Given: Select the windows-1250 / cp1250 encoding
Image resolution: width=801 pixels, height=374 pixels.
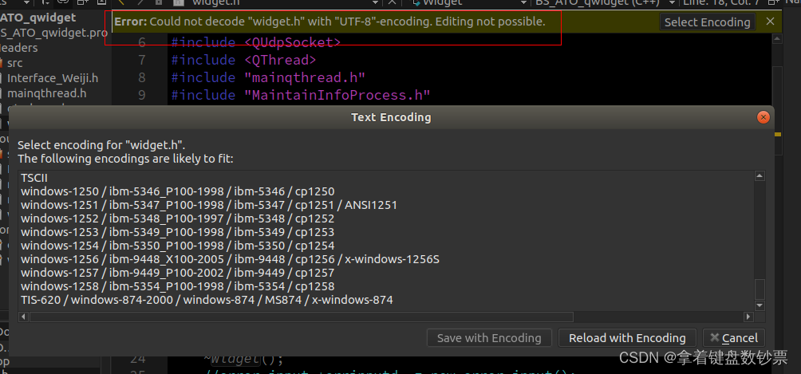Looking at the screenshot, I should 386,191.
